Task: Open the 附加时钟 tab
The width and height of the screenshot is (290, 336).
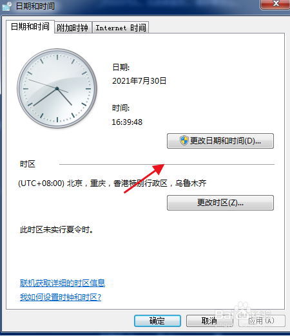Action: click(x=73, y=28)
